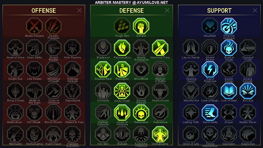
Task: Choose the Shadow Heal mastery
Action: click(x=103, y=69)
